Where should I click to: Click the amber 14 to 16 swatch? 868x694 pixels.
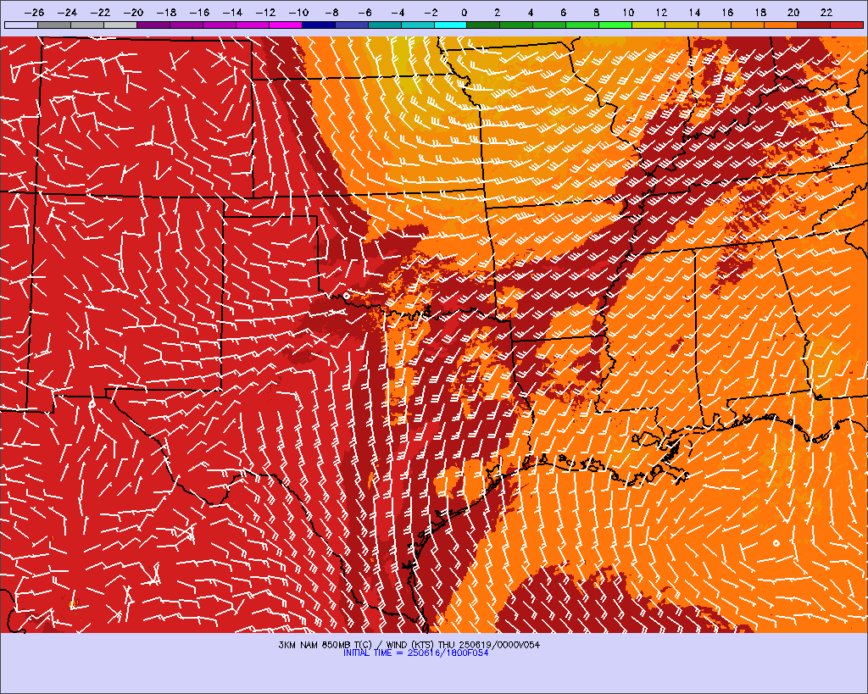click(x=715, y=25)
